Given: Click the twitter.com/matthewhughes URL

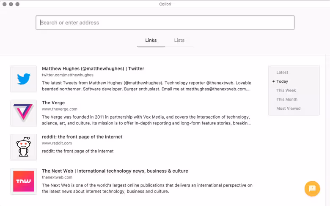Looking at the screenshot, I should click(68, 75).
